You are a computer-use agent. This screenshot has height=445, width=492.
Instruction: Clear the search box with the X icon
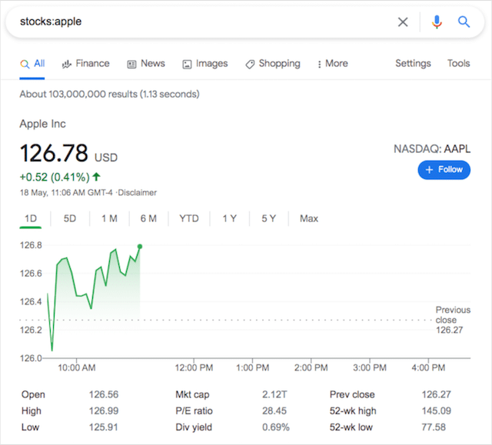click(403, 22)
